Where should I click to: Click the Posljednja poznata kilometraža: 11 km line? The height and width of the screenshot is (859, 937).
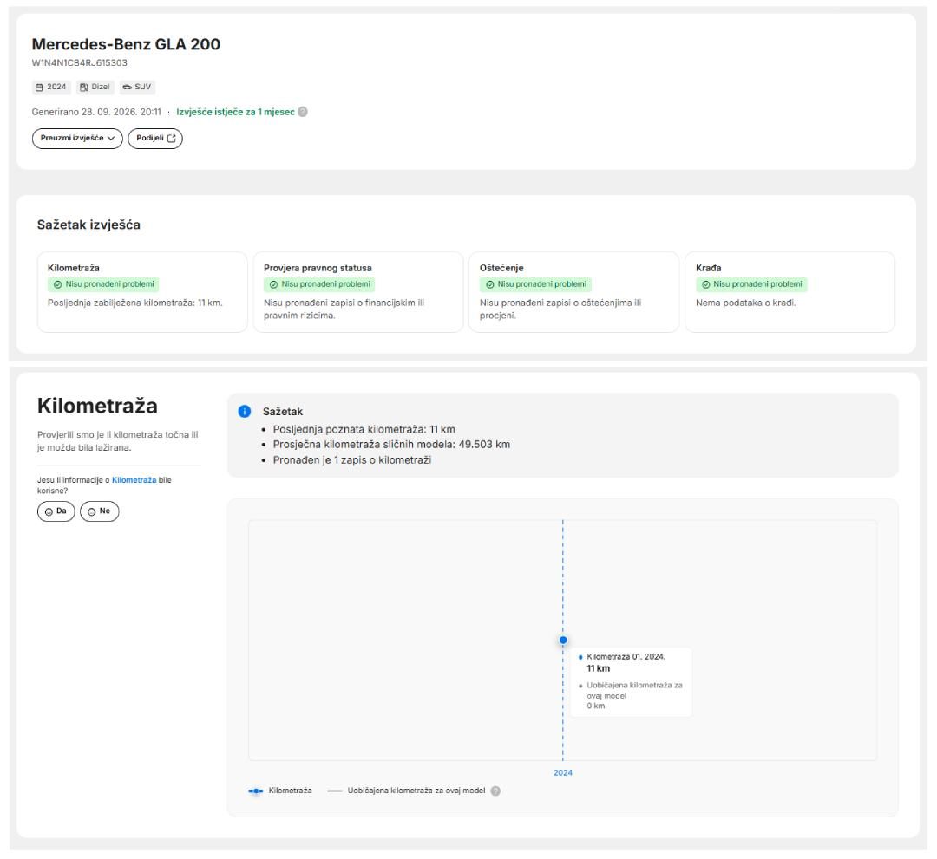(364, 429)
